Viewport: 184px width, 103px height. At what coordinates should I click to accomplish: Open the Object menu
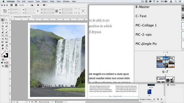click(x=45, y=1)
